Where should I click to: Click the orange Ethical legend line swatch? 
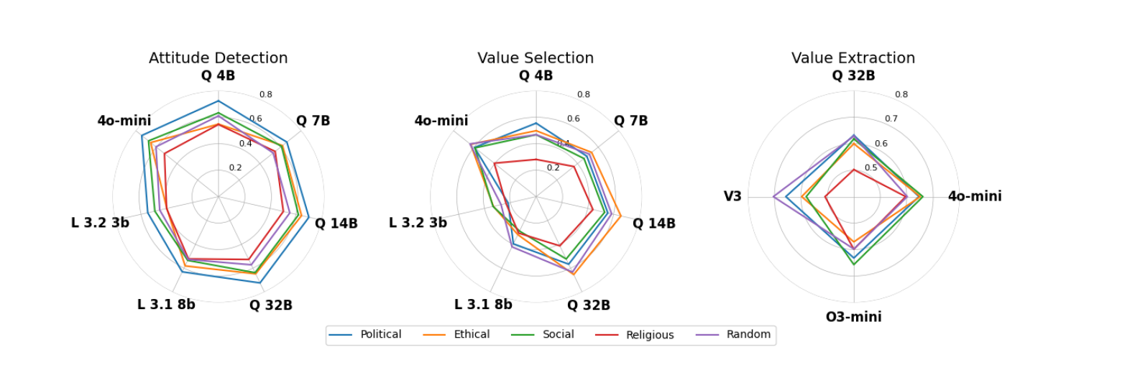point(434,335)
